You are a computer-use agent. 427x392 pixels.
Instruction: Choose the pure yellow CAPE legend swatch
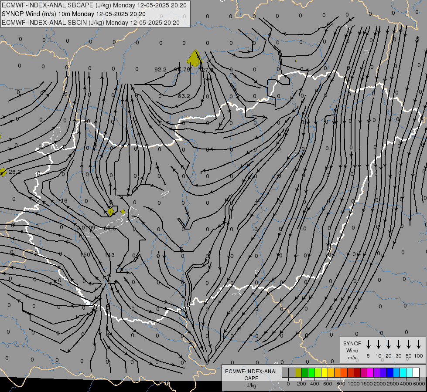coord(325,372)
